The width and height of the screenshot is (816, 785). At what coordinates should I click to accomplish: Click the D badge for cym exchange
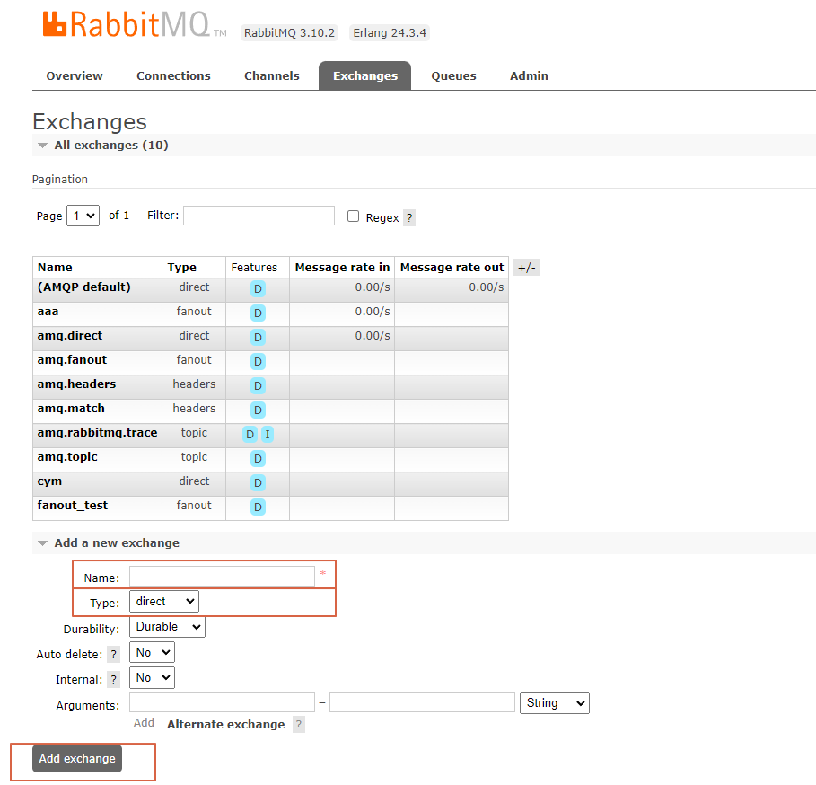point(258,482)
